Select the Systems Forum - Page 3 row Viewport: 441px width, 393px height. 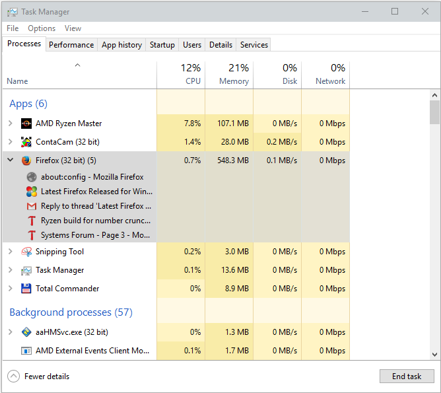(176, 235)
